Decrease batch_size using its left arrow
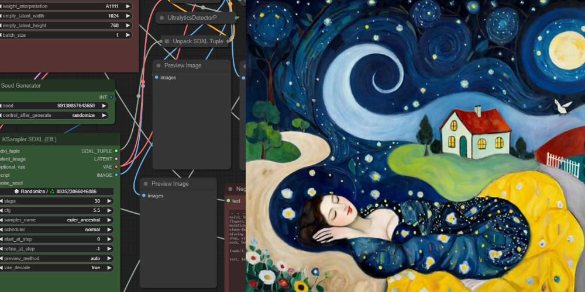Image resolution: width=585 pixels, height=292 pixels. pyautogui.click(x=1, y=35)
